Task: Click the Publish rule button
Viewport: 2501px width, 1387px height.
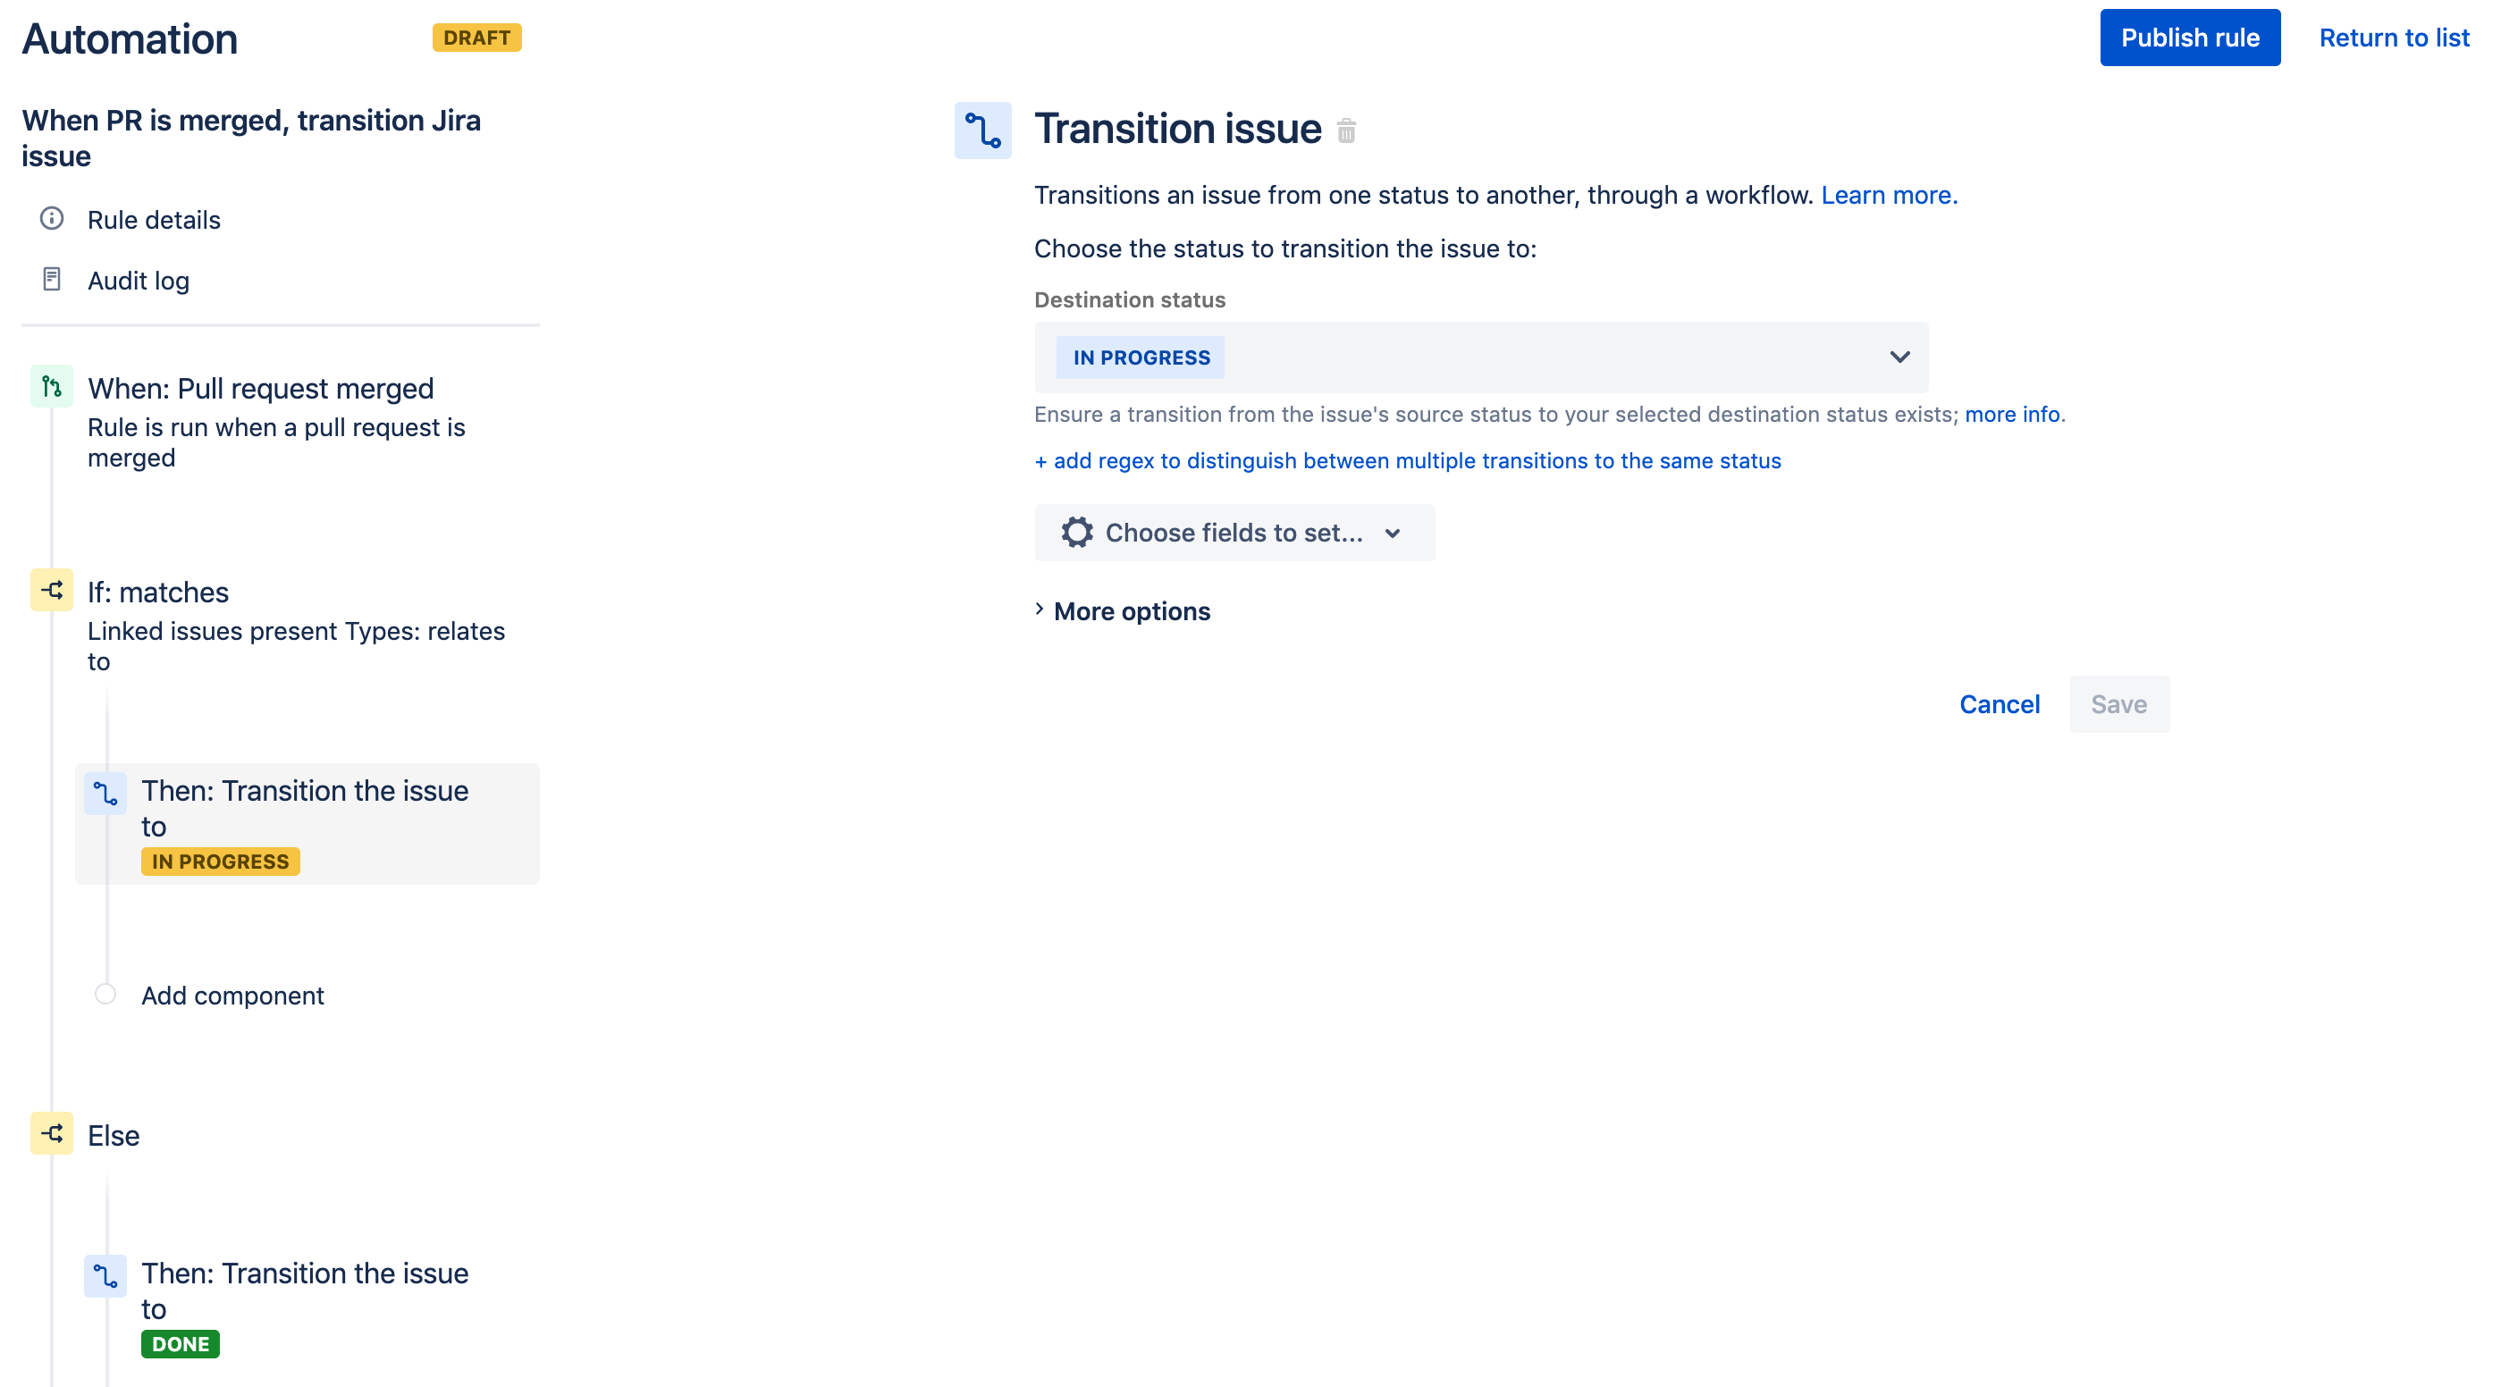Action: (2190, 38)
